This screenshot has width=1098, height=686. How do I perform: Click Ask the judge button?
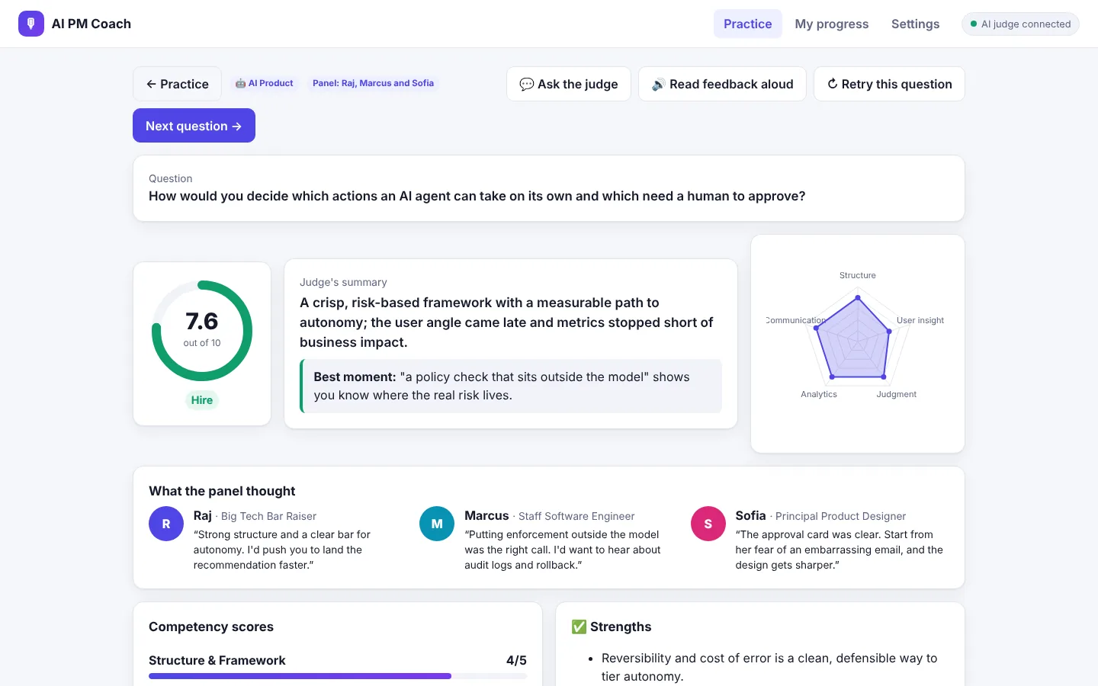pos(569,84)
